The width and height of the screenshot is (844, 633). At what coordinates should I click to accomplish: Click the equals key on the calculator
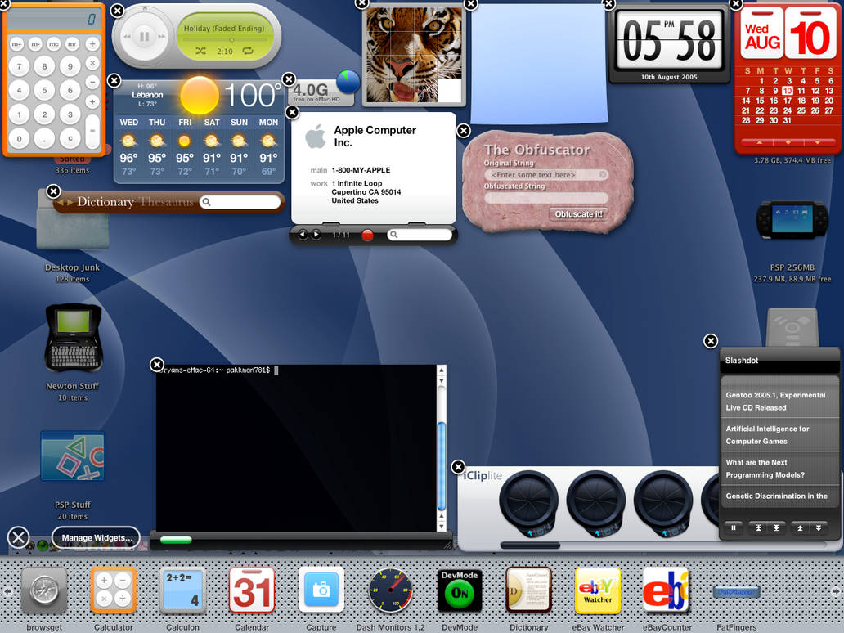click(x=92, y=131)
